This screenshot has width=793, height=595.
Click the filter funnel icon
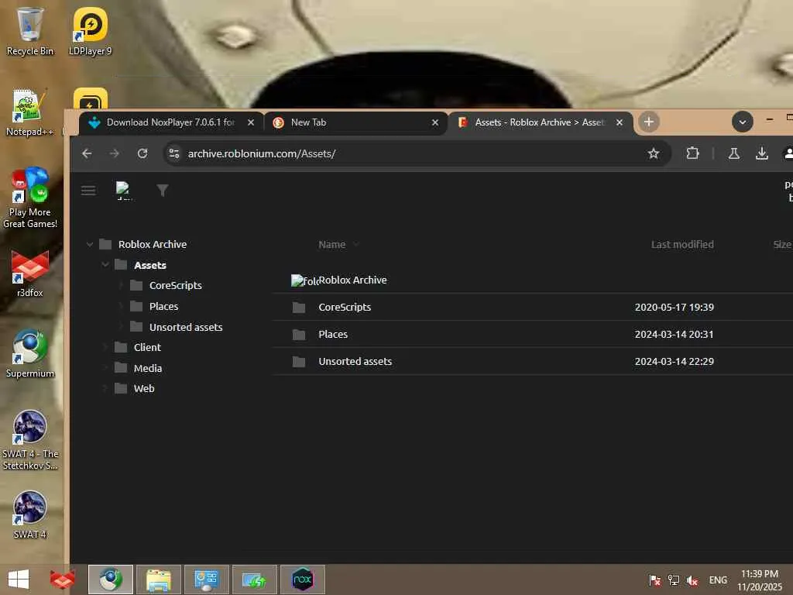pos(163,191)
